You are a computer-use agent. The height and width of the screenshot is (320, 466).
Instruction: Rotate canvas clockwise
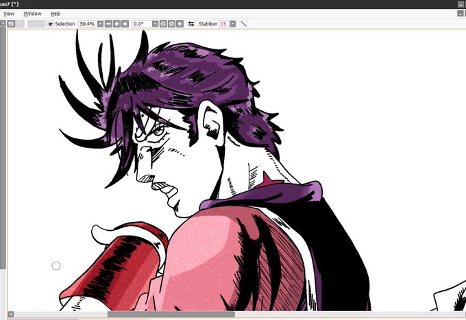[x=171, y=24]
